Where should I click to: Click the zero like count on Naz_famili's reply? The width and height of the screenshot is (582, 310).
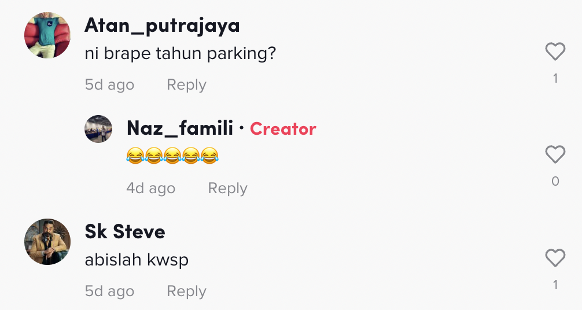555,181
